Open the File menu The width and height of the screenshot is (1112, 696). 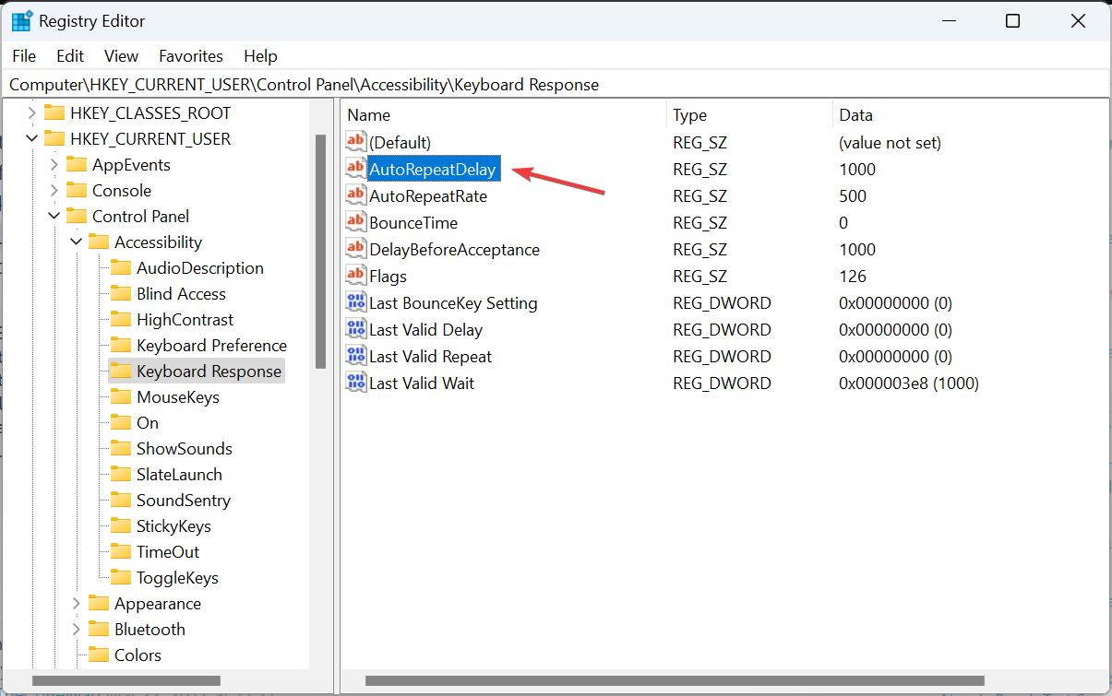coord(24,56)
